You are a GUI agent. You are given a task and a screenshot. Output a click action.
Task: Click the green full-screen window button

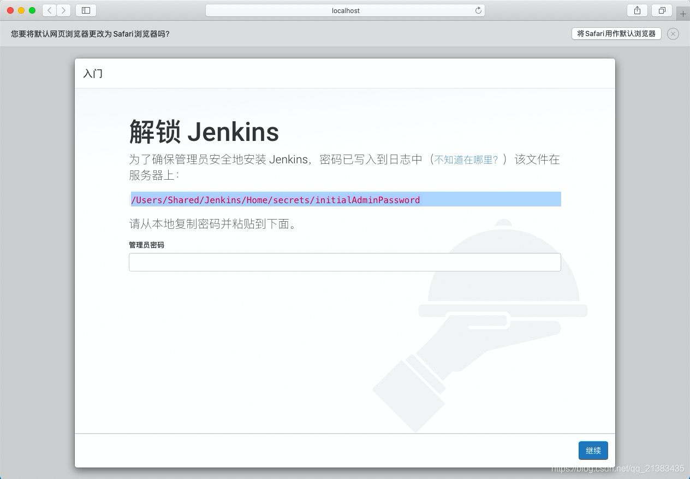pos(32,10)
